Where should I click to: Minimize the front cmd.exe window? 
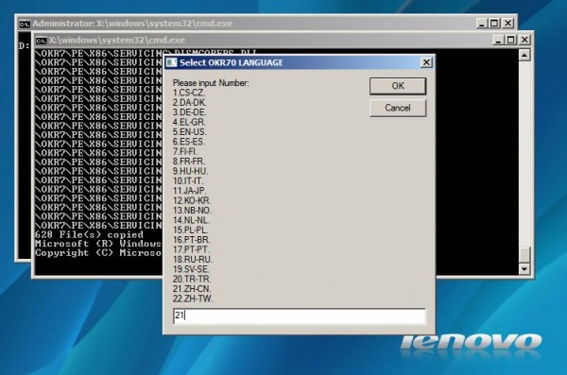point(498,40)
